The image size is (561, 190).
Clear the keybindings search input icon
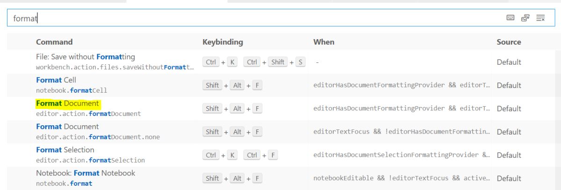pos(541,18)
